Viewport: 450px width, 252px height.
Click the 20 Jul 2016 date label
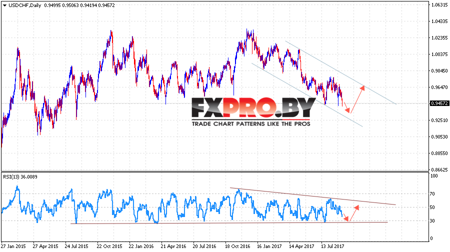pyautogui.click(x=204, y=246)
